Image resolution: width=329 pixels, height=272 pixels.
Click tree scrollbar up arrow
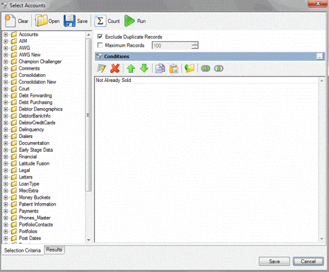click(x=88, y=35)
